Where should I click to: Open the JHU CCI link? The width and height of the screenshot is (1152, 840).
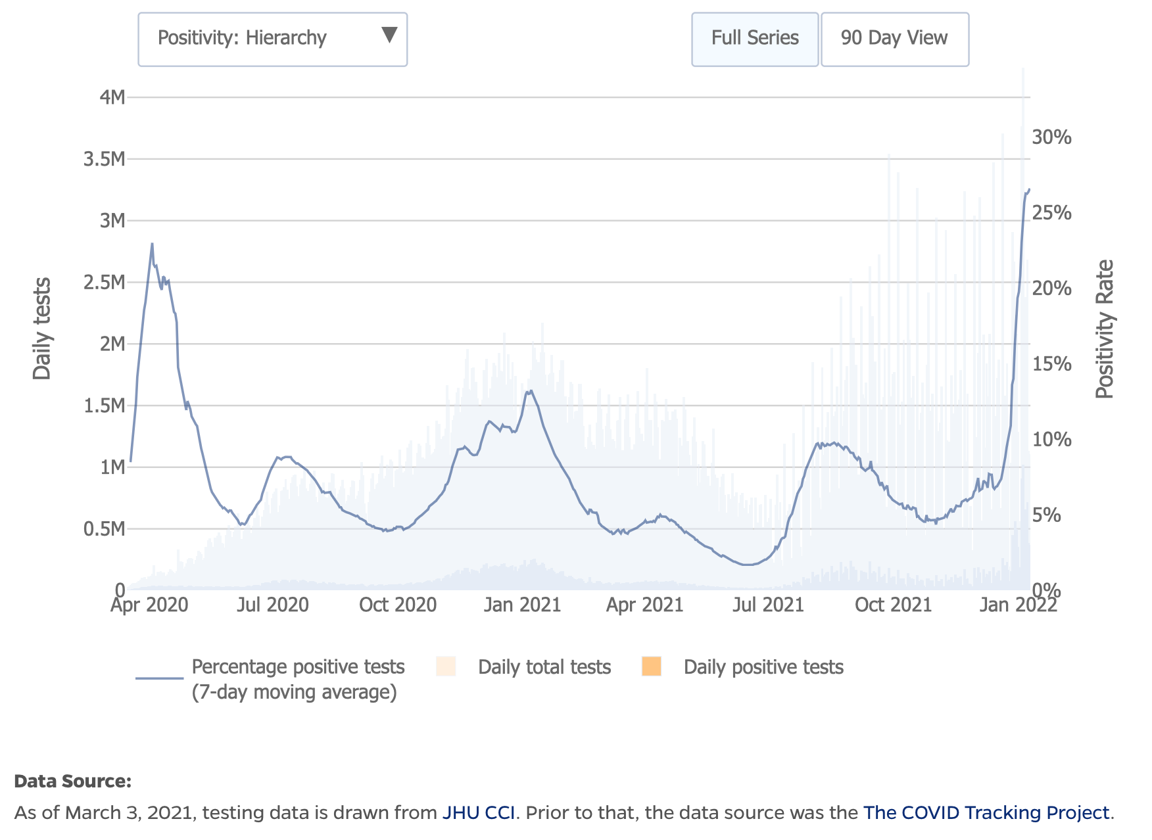[x=478, y=813]
